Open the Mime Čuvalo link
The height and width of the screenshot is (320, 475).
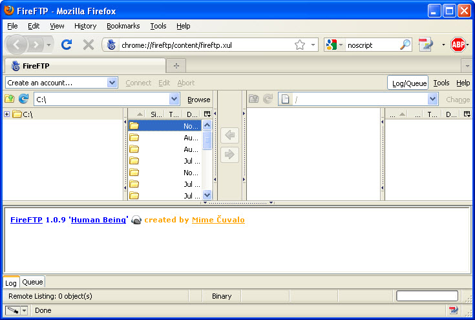[x=218, y=220]
